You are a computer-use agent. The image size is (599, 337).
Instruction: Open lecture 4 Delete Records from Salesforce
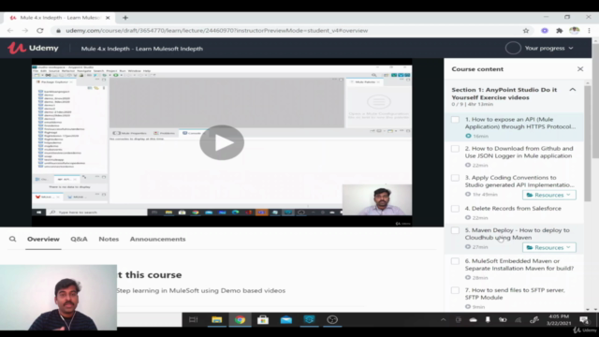[513, 209]
